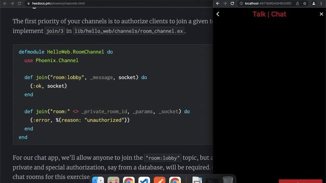Image resolution: width=326 pixels, height=183 pixels.
Task: Click the :error atom in the tuple
Action: pyautogui.click(x=41, y=120)
